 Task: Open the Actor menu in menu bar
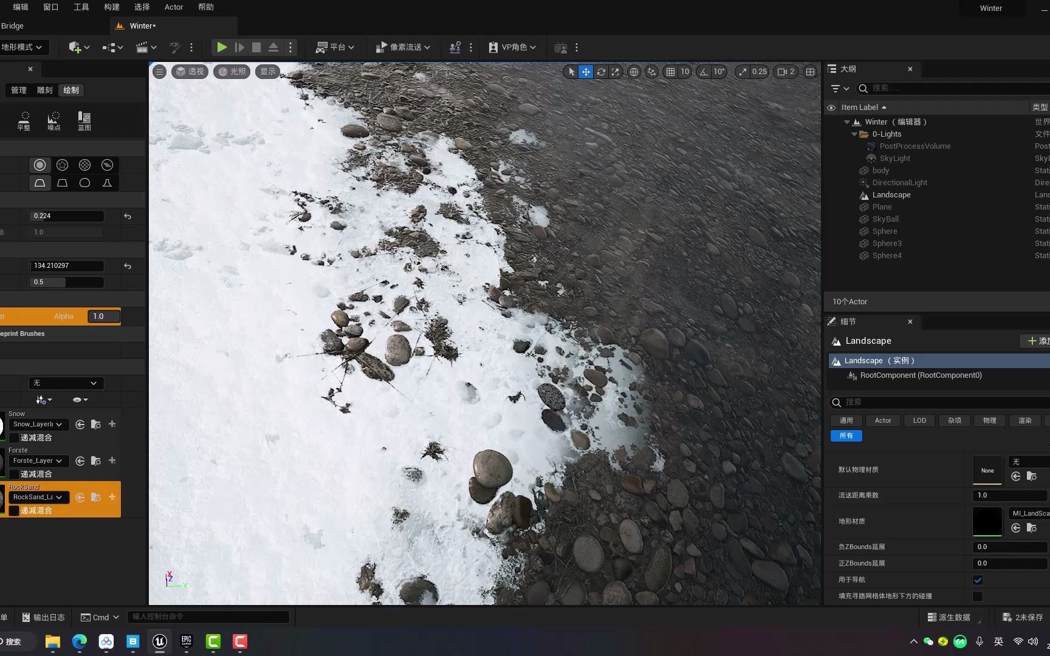(x=174, y=7)
